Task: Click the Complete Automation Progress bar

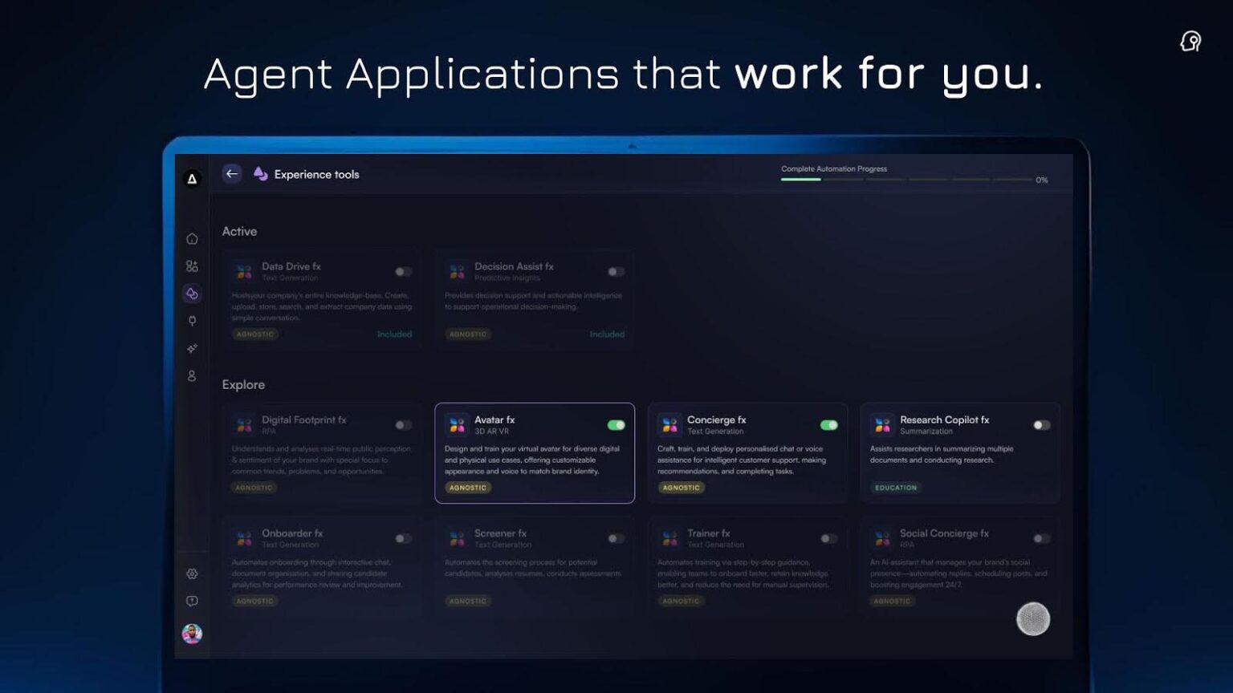Action: 906,180
